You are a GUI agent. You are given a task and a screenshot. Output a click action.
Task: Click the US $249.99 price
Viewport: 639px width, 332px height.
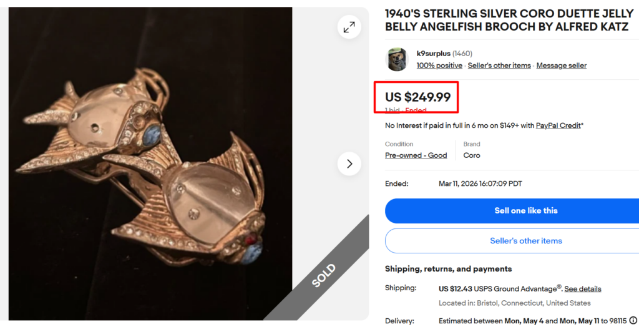pos(417,97)
